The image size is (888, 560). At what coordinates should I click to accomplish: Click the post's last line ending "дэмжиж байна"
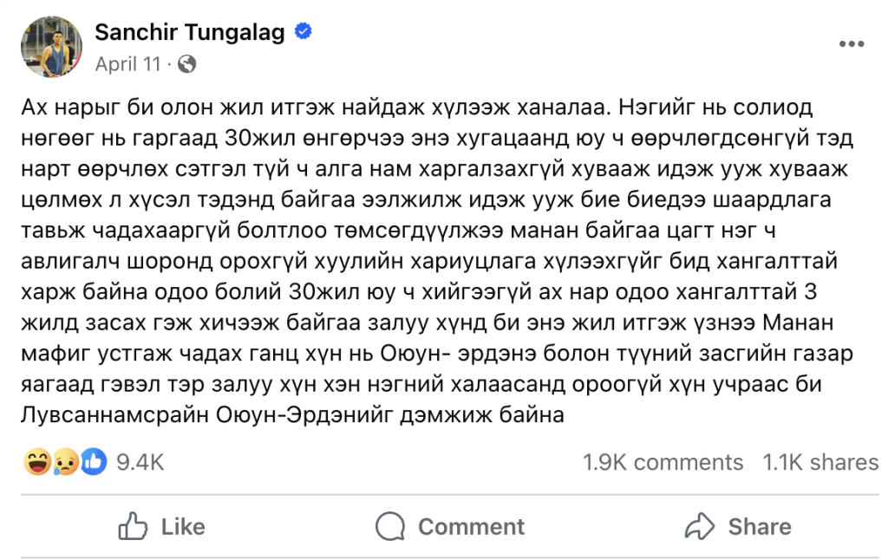[x=291, y=415]
